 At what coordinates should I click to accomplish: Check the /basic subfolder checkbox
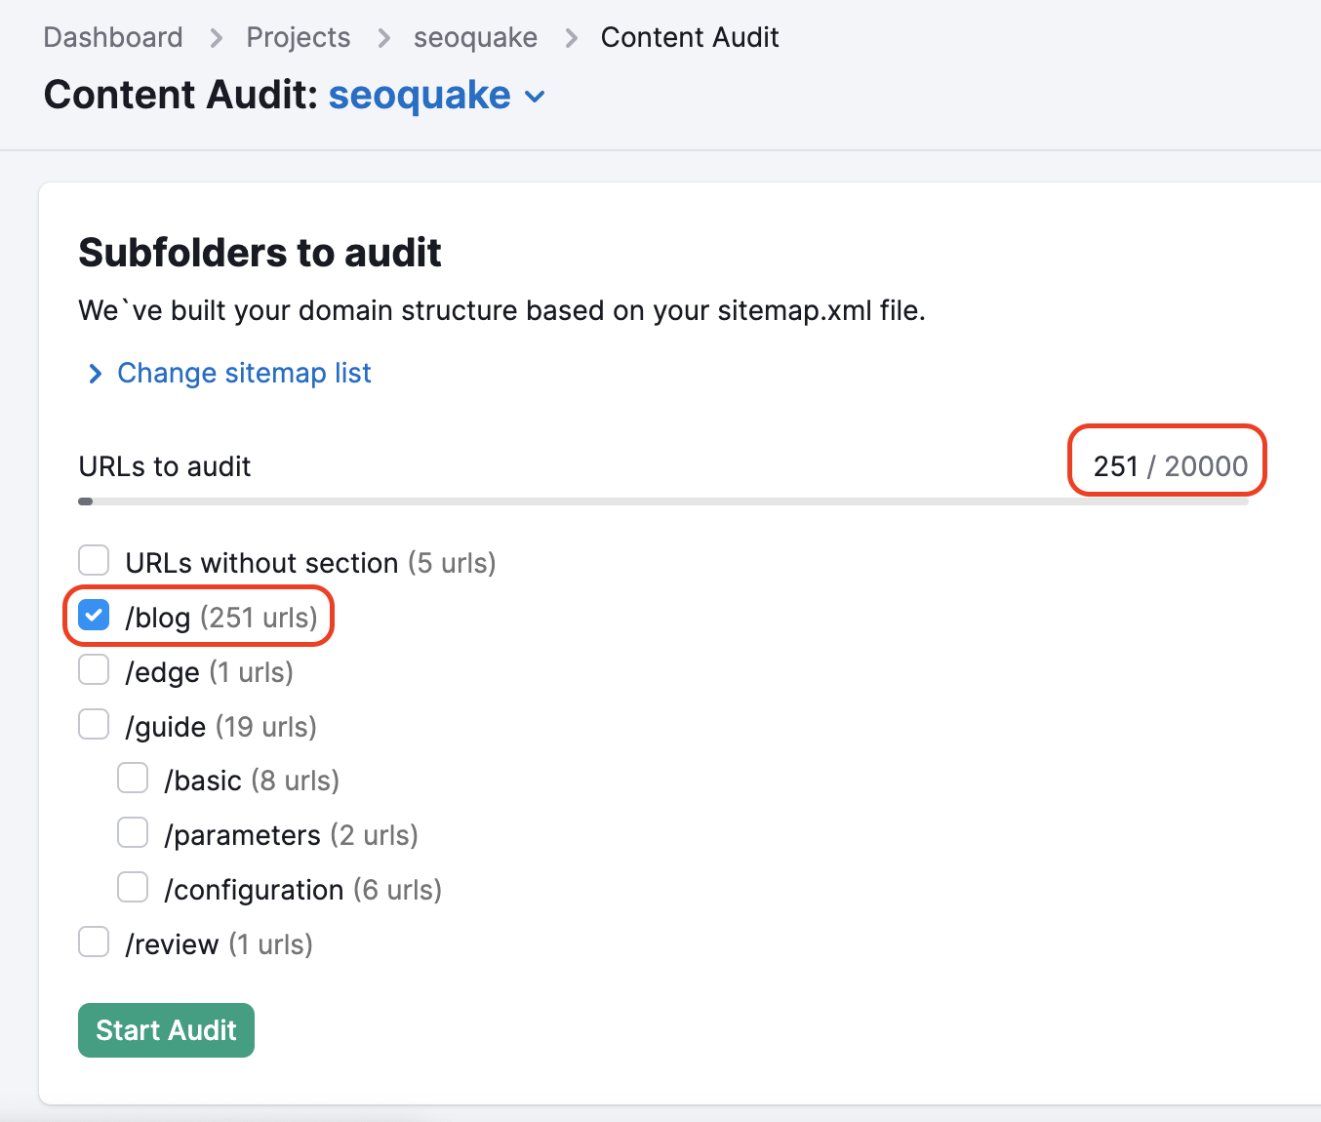coord(133,779)
